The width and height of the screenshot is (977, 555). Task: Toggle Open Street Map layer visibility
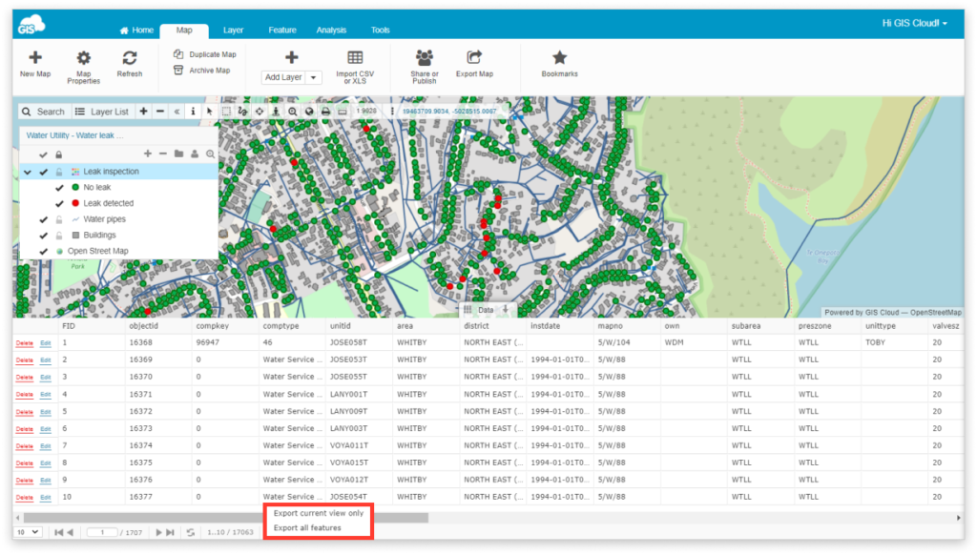tap(43, 252)
